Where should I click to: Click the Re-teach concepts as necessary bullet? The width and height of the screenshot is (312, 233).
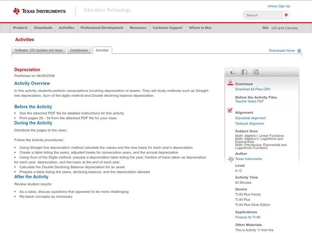[x=46, y=197]
